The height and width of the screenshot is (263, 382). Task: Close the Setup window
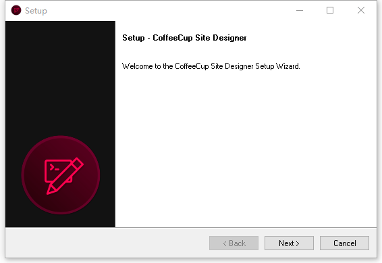[x=361, y=10]
